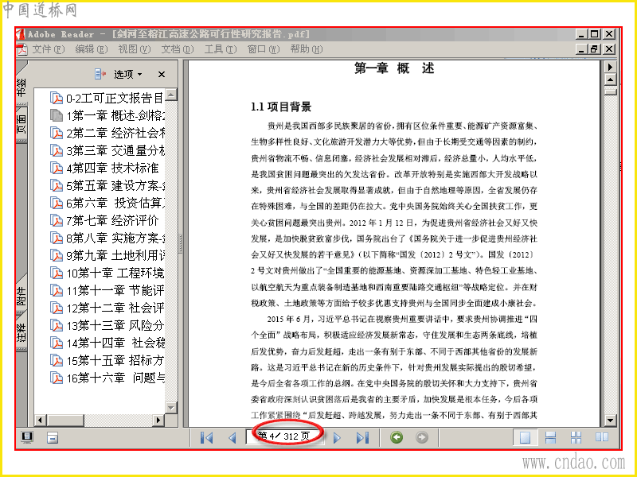
Task: Open bookmark 11第十一章 节能评
Action: pyautogui.click(x=107, y=290)
